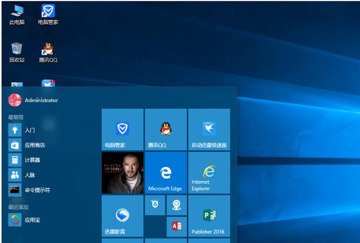Click the 腾讯QQ penguin tile
360x243 pixels.
[x=166, y=129]
